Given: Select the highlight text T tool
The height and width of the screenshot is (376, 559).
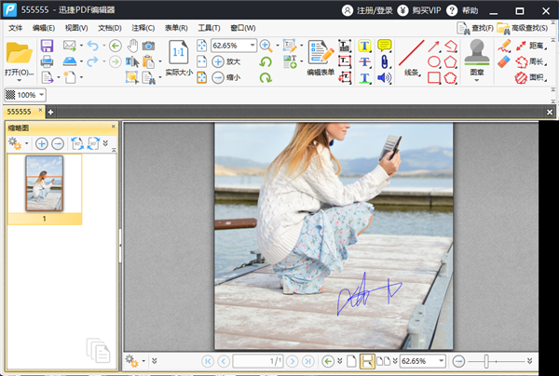Looking at the screenshot, I should coord(364,46).
